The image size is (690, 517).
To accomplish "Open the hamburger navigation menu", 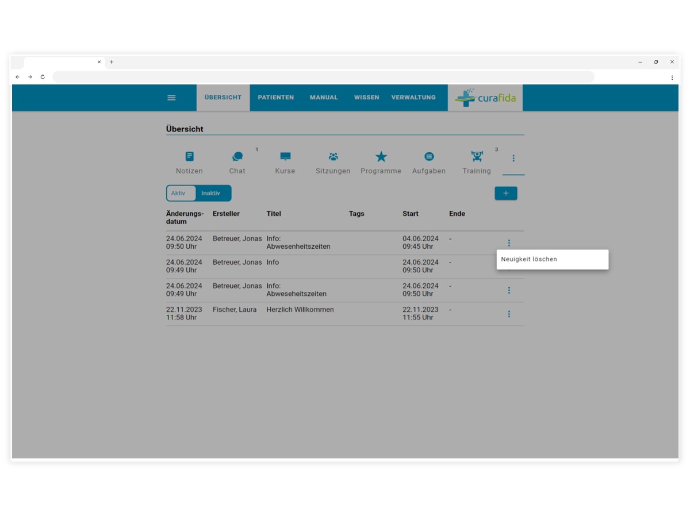I will pos(171,98).
